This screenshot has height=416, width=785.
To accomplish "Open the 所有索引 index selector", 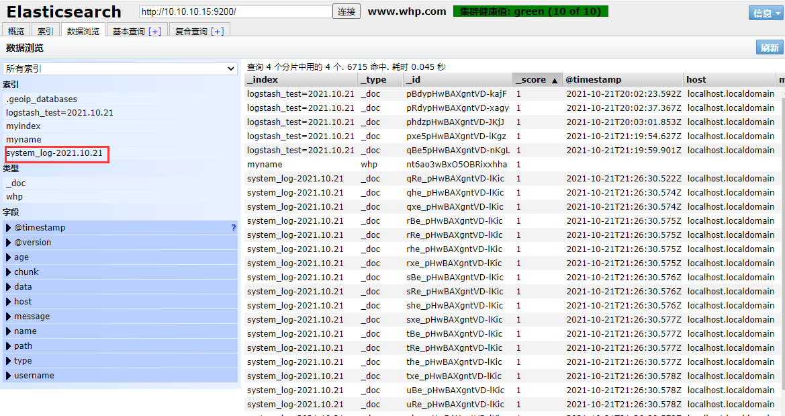I will coord(120,69).
